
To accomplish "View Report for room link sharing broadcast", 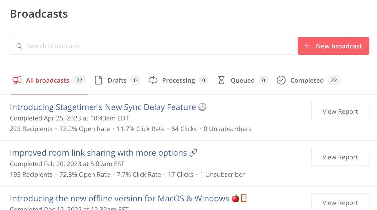I will (340, 157).
